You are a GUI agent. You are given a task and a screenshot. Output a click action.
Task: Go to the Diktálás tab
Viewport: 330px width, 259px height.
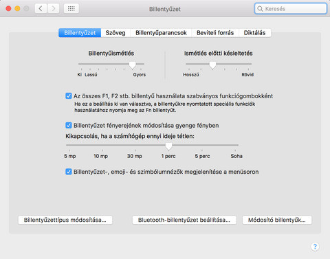[254, 33]
